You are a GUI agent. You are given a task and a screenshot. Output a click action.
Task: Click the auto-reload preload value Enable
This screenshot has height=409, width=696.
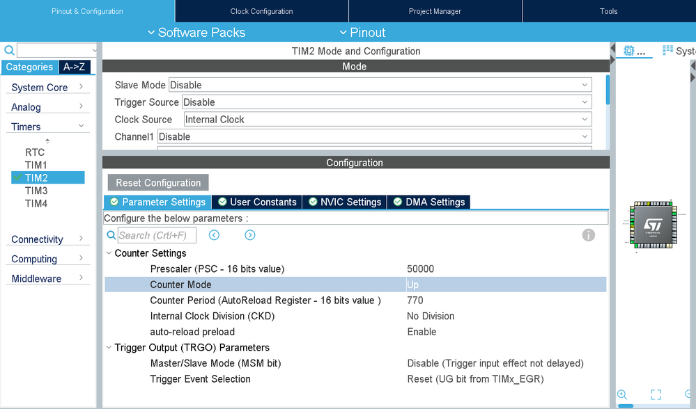click(x=422, y=332)
